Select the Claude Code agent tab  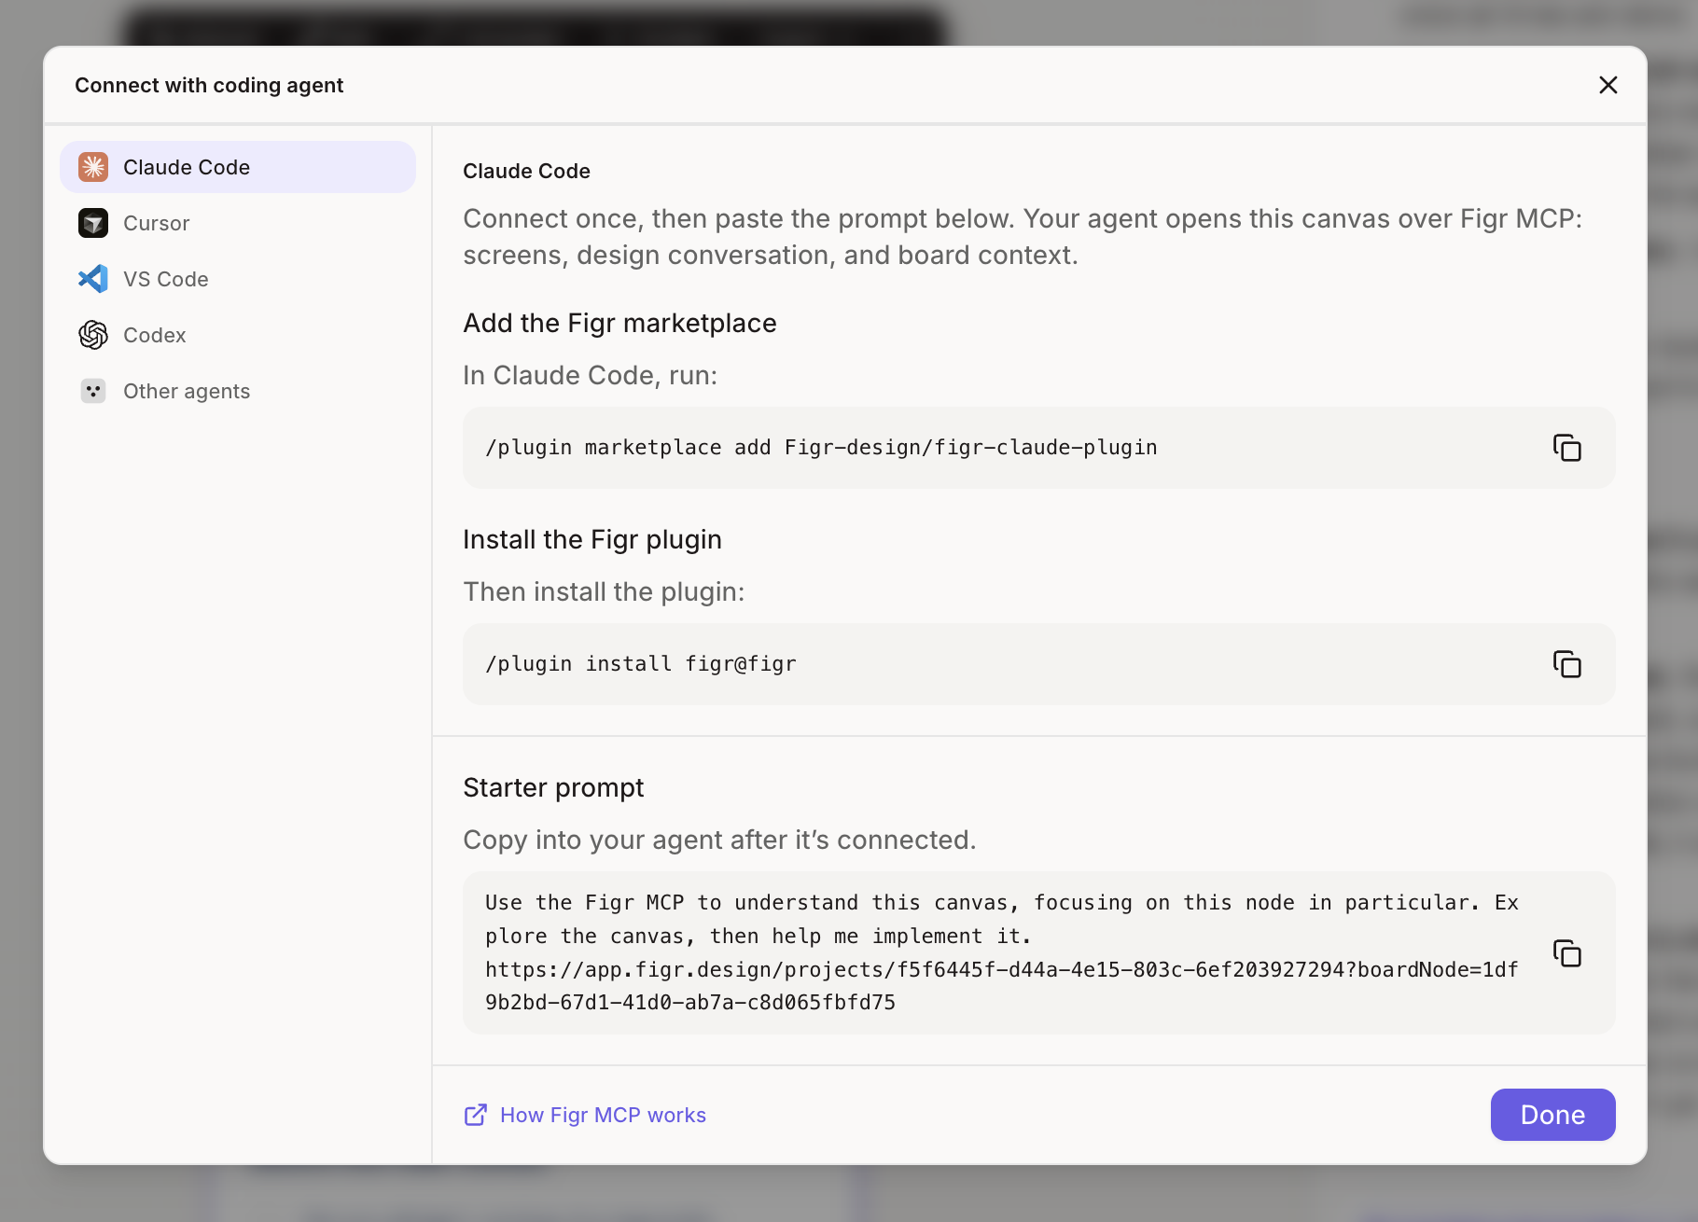[238, 167]
